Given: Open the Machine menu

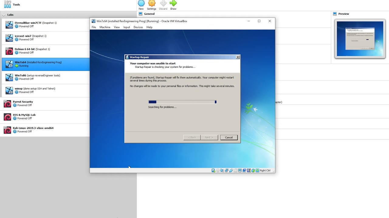Looking at the screenshot, I should point(105,27).
